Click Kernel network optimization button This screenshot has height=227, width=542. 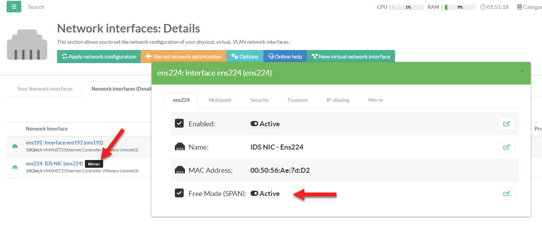[184, 57]
